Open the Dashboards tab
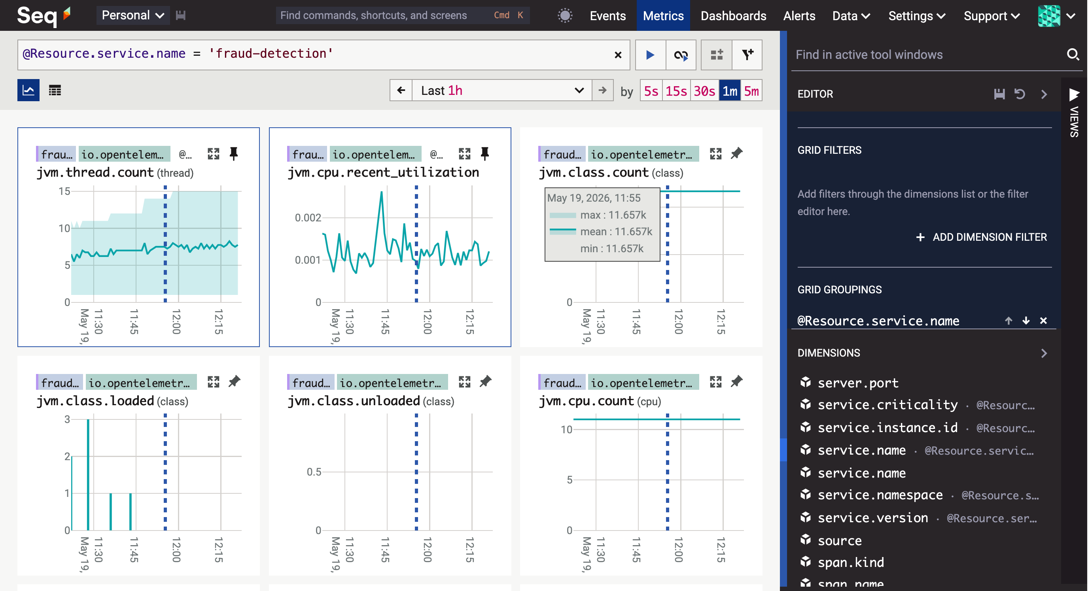1088x591 pixels. [x=733, y=16]
